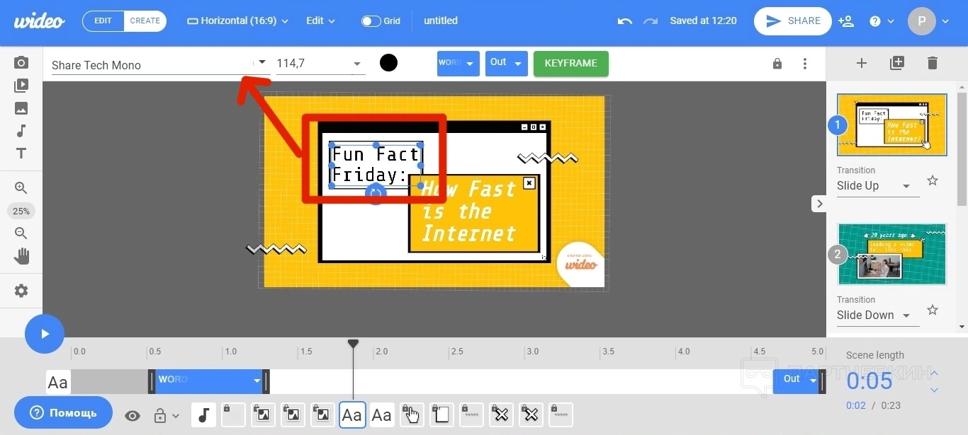The height and width of the screenshot is (435, 968).
Task: Add a collaborator with the person-plus icon
Action: (845, 21)
